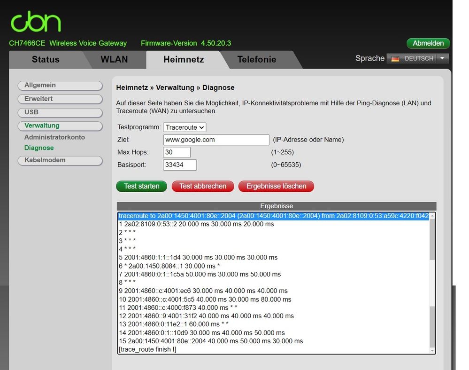Screen dimensions: 469x370
Task: Go to Diagnose submenu entry
Action: [x=39, y=148]
